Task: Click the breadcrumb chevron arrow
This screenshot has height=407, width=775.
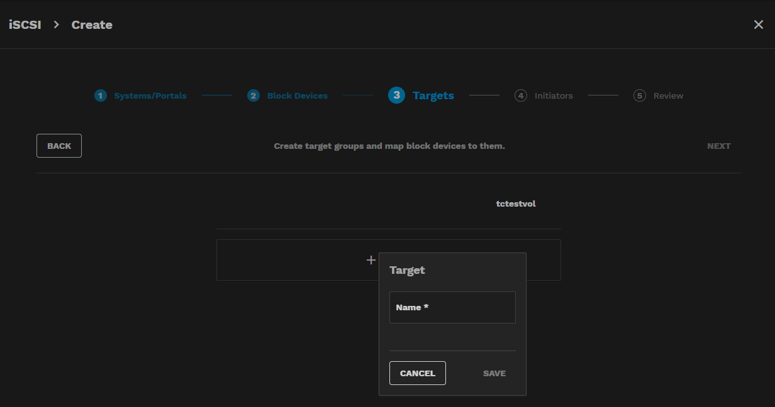Action: click(56, 24)
